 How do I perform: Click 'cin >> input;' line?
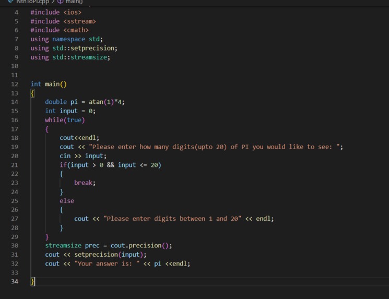point(83,156)
